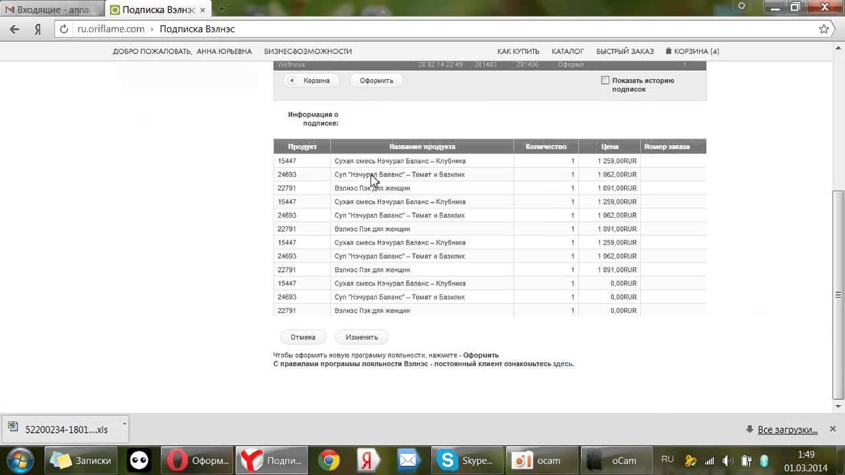Launch Google Chrome from taskbar
The width and height of the screenshot is (845, 475).
pyautogui.click(x=329, y=460)
